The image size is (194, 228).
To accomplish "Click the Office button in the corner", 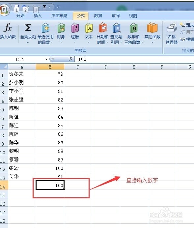I will tap(4, 10).
